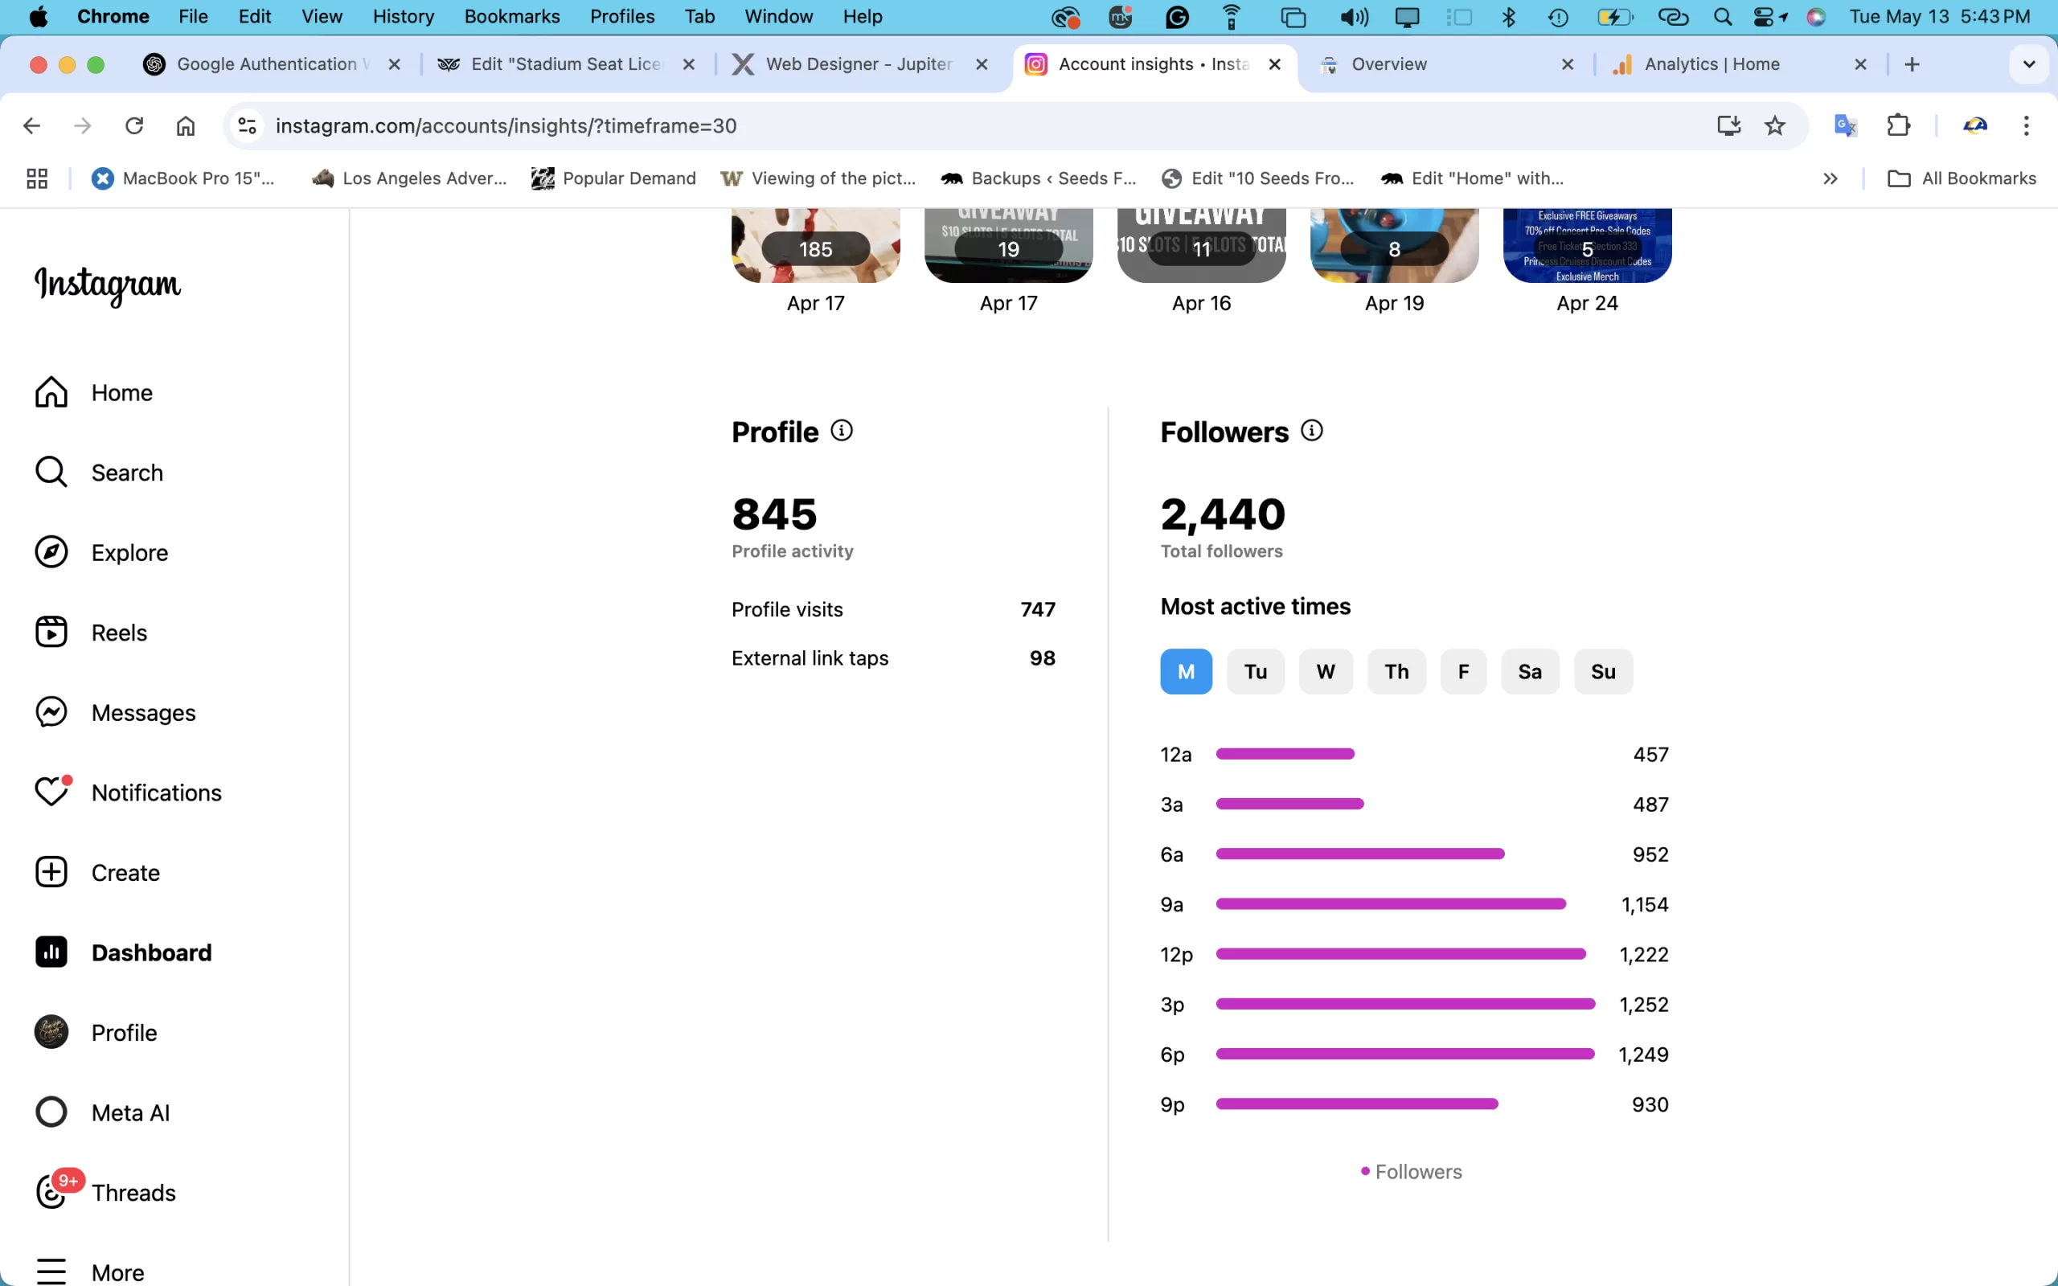Open Threads in the sidebar
The width and height of the screenshot is (2058, 1286).
pos(133,1193)
